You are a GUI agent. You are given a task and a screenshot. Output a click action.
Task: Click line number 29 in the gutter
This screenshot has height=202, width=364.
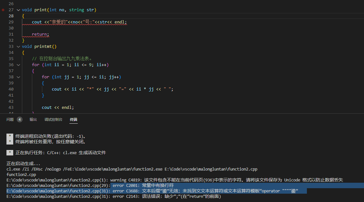point(11,22)
